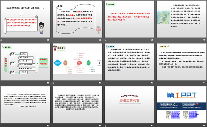Select slide 39 thumbnail with red question text
Image resolution: width=207 pixels, height=127 pixels.
point(130,19)
